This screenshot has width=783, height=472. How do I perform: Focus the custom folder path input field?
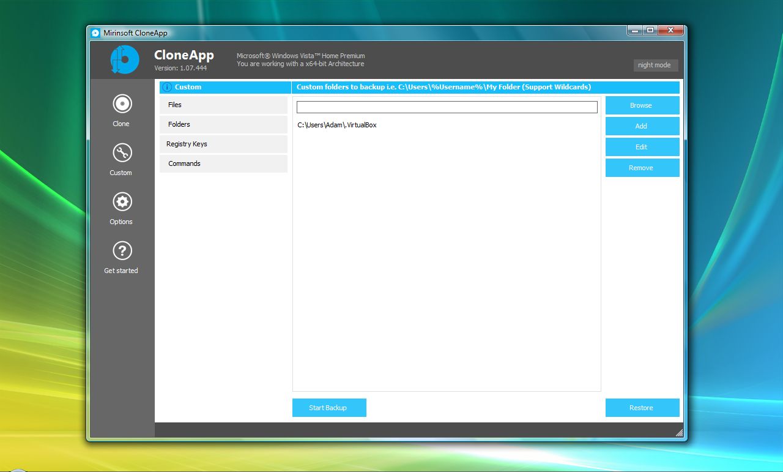447,107
